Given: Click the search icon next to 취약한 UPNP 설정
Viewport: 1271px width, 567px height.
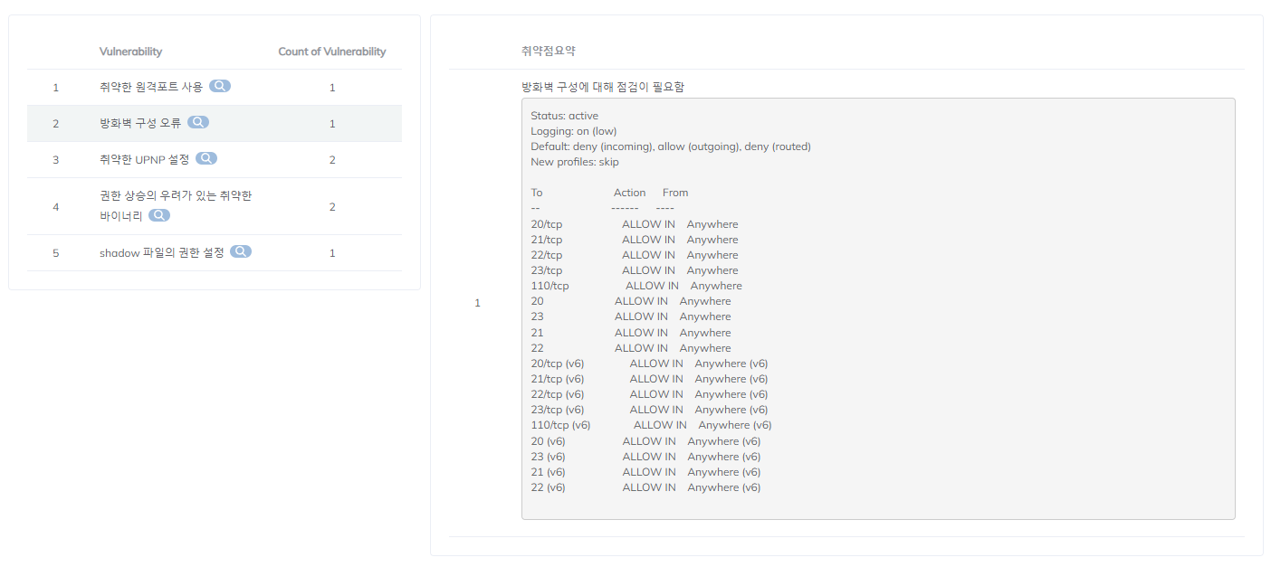Looking at the screenshot, I should coord(206,158).
